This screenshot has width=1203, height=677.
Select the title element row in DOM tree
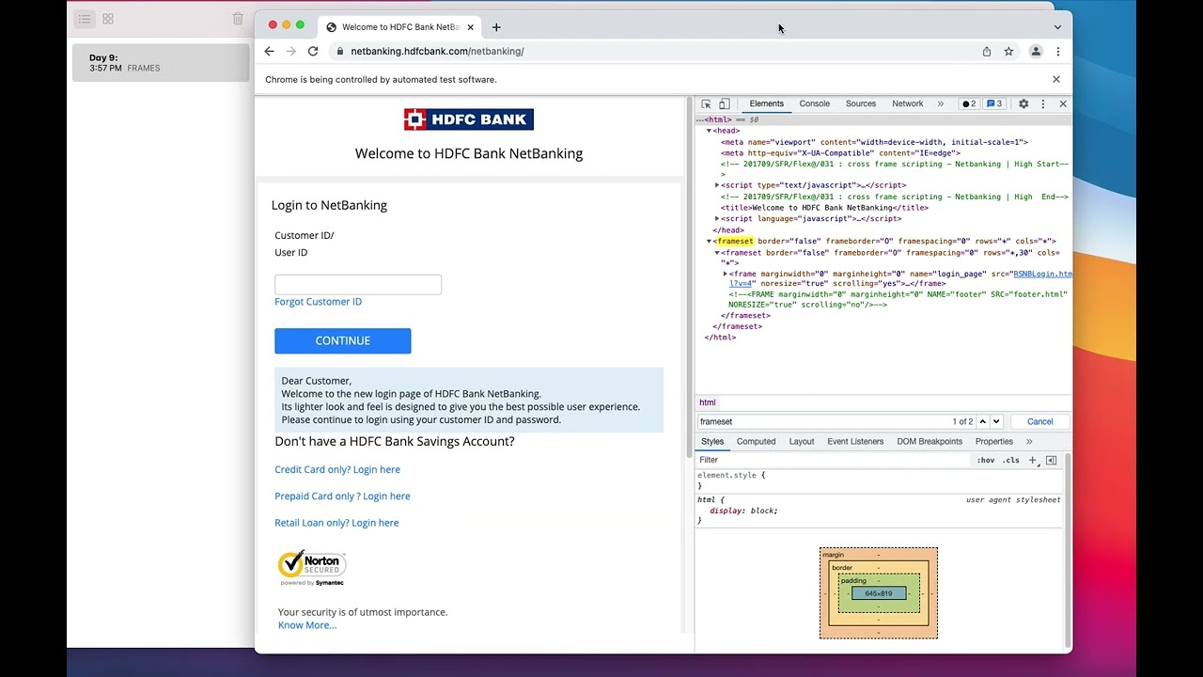[x=824, y=208]
